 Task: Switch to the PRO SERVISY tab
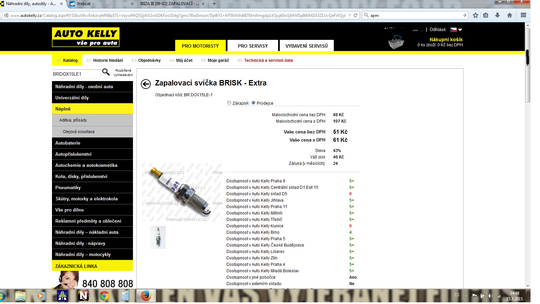point(252,46)
